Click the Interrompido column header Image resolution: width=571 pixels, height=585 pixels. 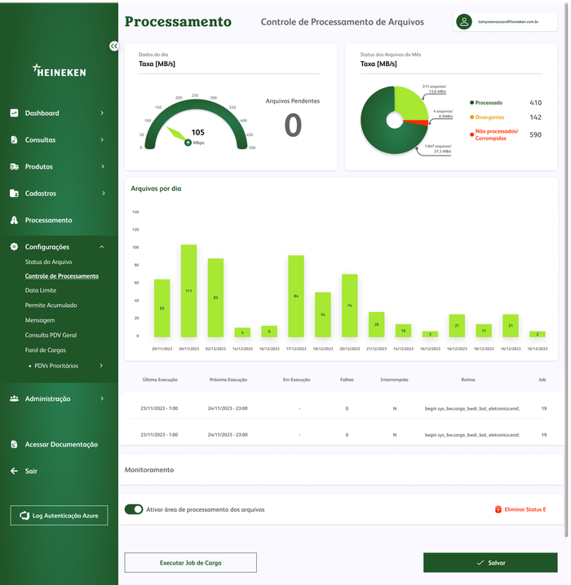(394, 380)
